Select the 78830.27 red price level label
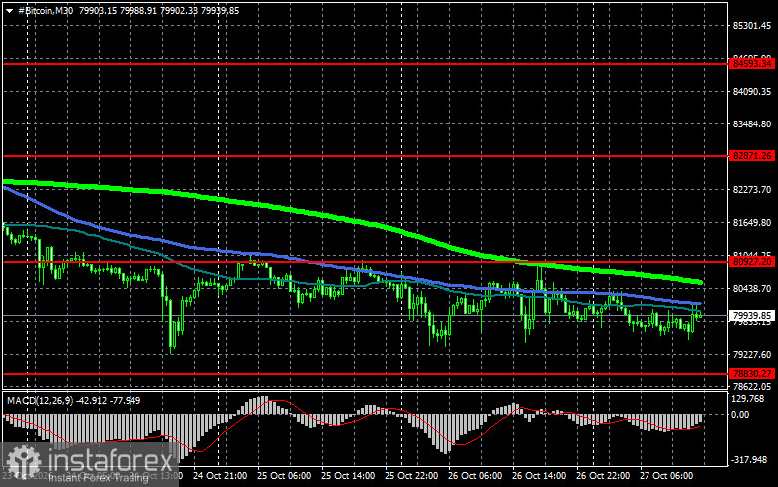The width and height of the screenshot is (778, 487). [752, 374]
